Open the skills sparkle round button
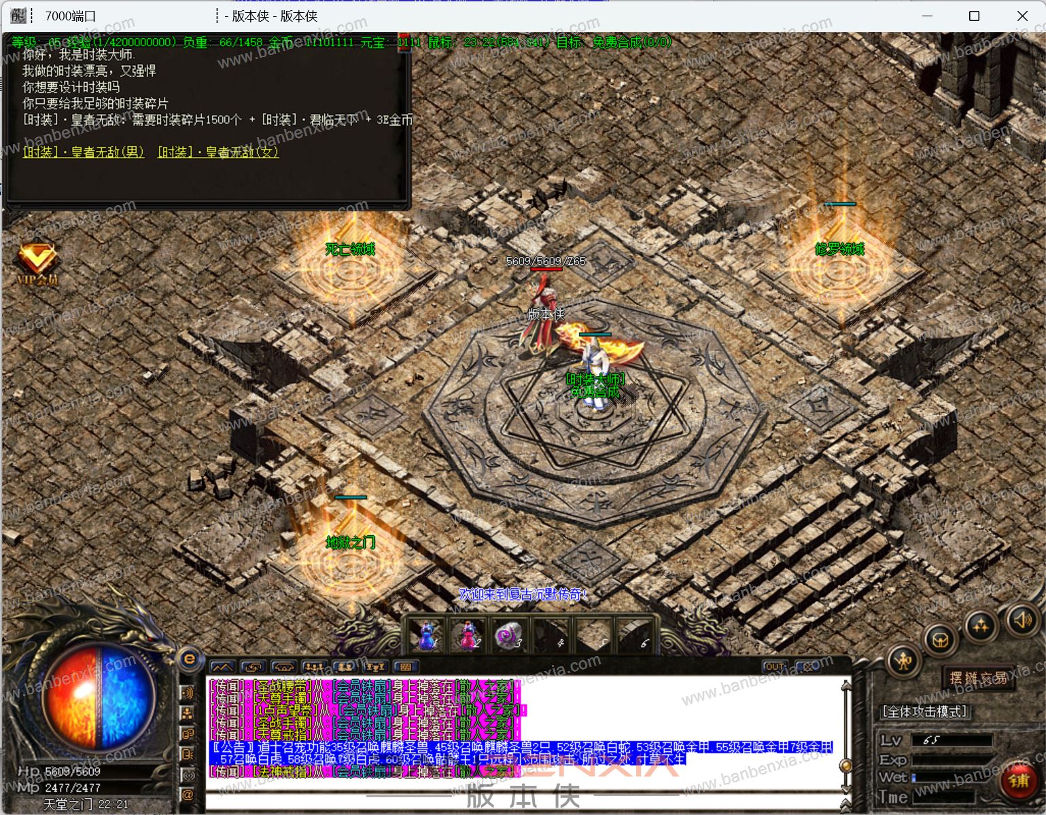The height and width of the screenshot is (815, 1046). click(980, 626)
